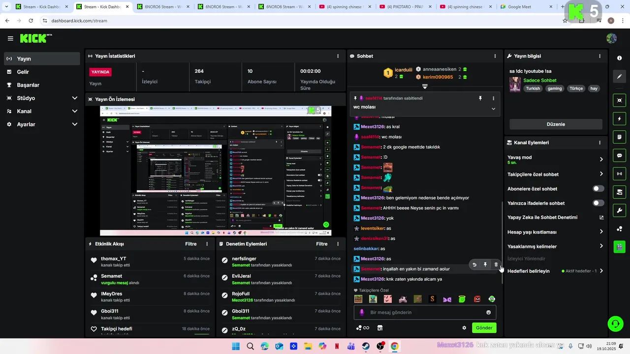630x354 pixels.
Task: Open the chat bubble icon in right sidebar
Action: (x=619, y=155)
